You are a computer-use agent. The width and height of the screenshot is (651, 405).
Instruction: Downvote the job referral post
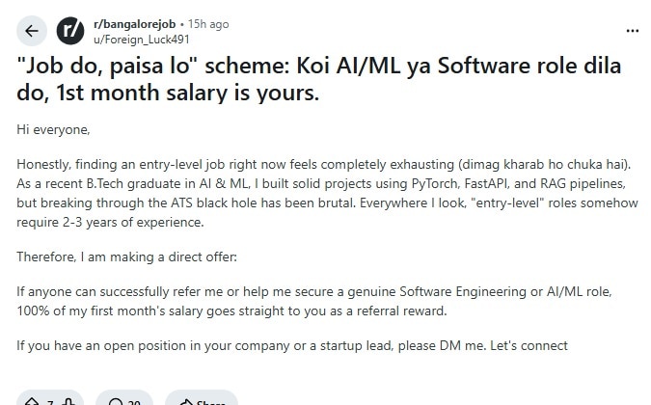68,402
